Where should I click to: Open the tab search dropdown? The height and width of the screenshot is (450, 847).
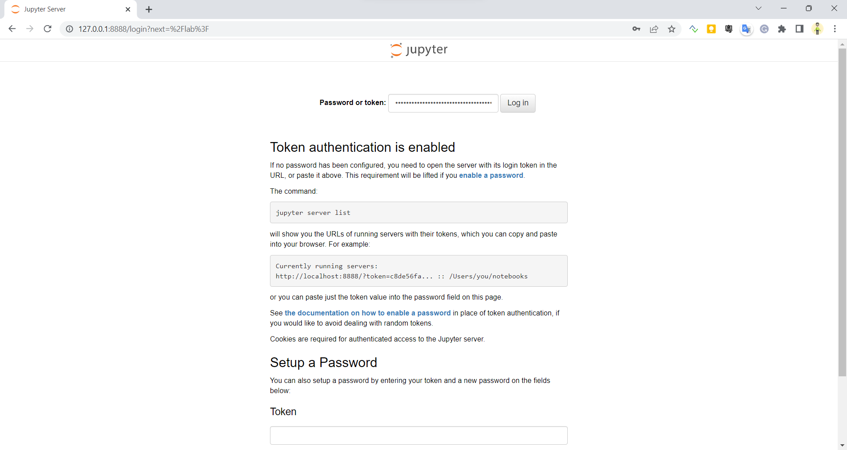pyautogui.click(x=759, y=8)
